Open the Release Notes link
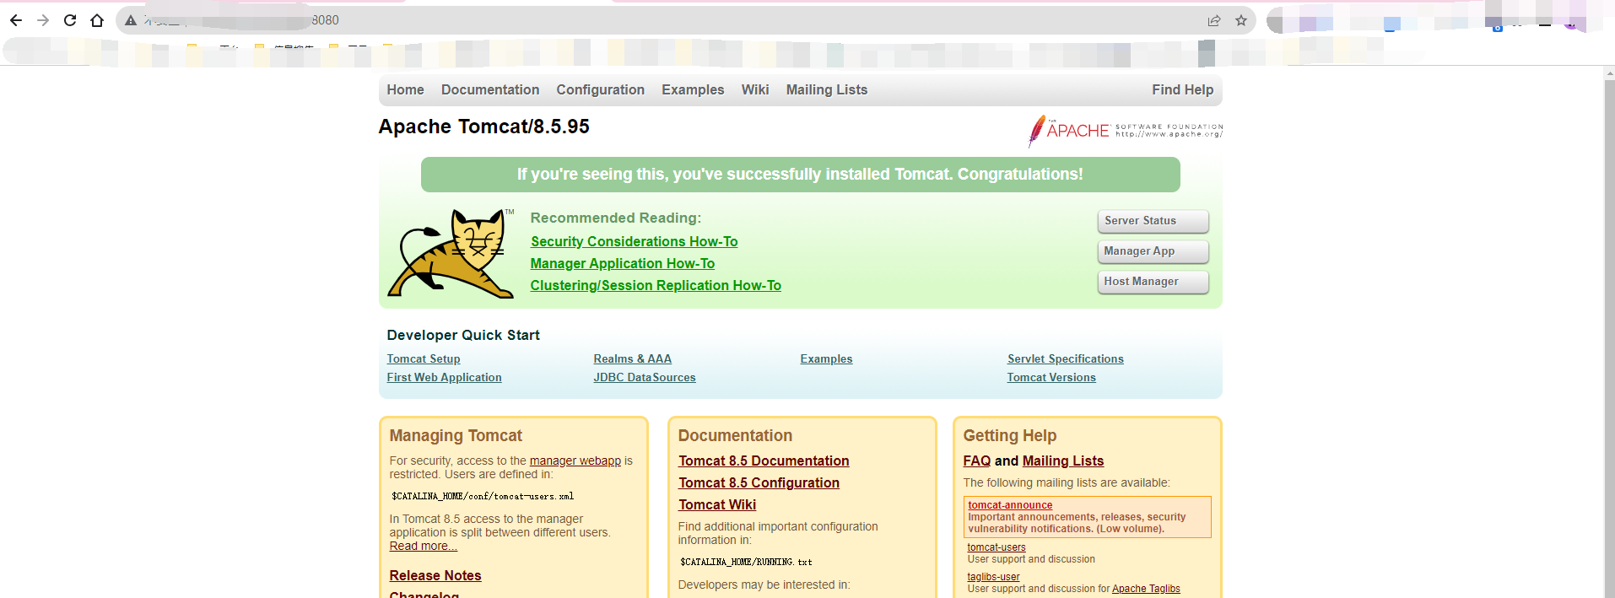The image size is (1615, 598). [x=435, y=575]
